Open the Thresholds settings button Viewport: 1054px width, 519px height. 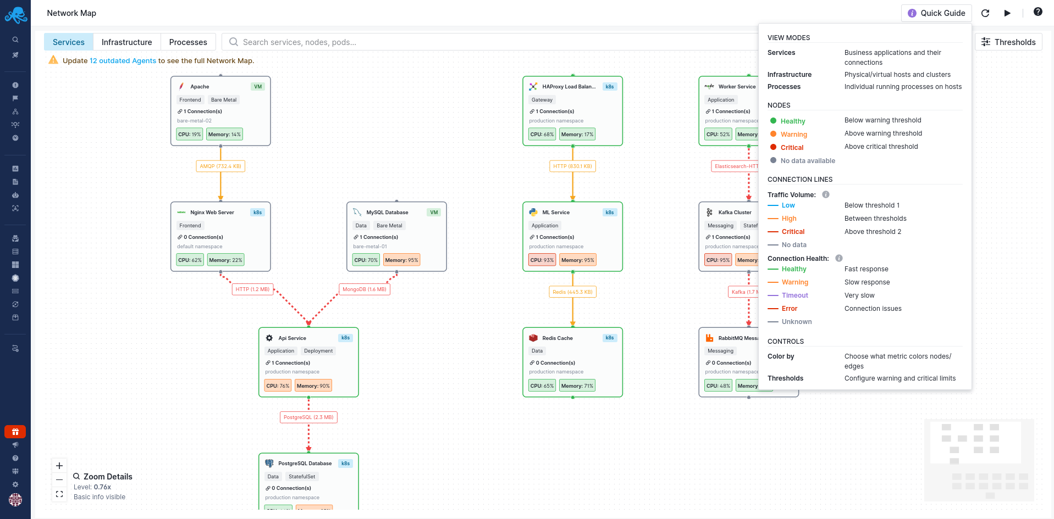(x=1008, y=42)
